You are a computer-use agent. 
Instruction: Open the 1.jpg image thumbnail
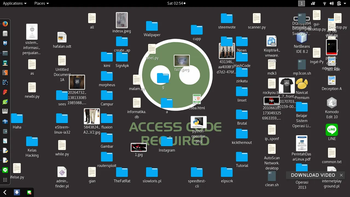pyautogui.click(x=139, y=147)
